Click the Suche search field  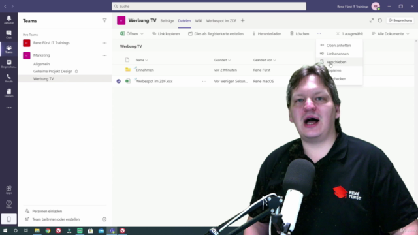click(x=209, y=7)
